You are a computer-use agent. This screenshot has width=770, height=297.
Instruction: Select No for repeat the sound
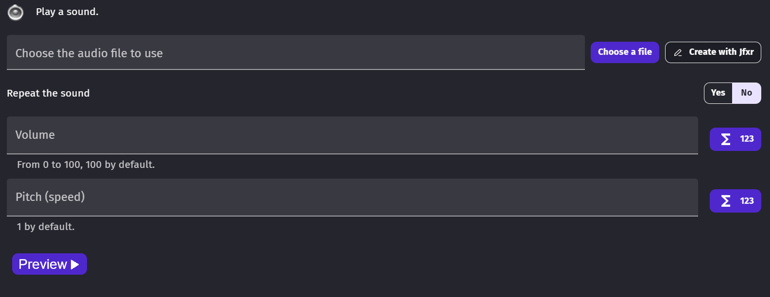[x=747, y=93]
